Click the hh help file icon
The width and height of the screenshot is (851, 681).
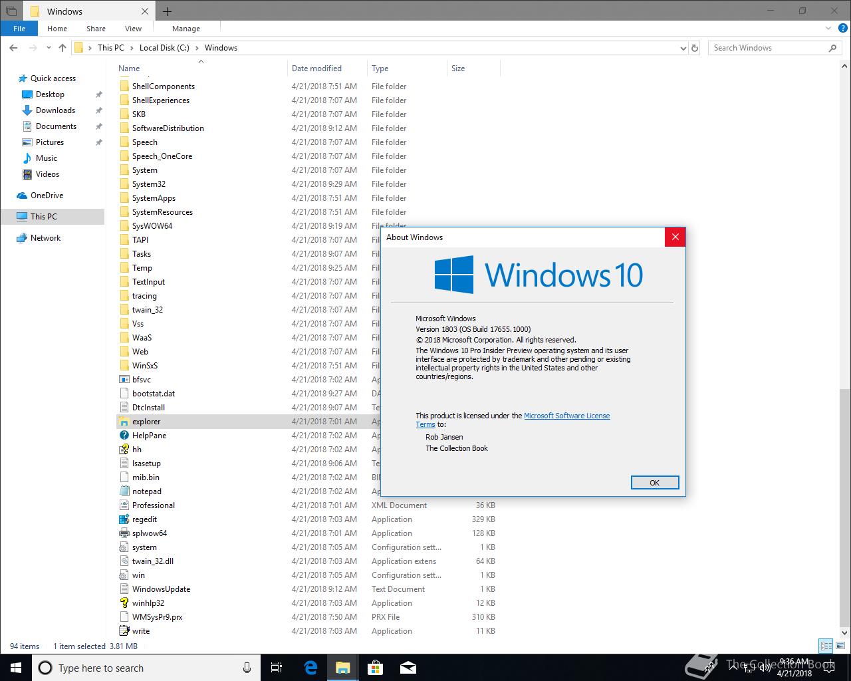point(124,450)
